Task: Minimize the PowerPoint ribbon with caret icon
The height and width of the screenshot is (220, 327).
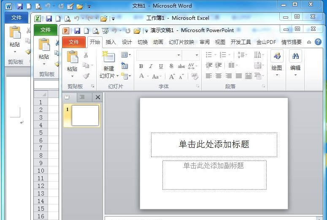Action: [309, 42]
